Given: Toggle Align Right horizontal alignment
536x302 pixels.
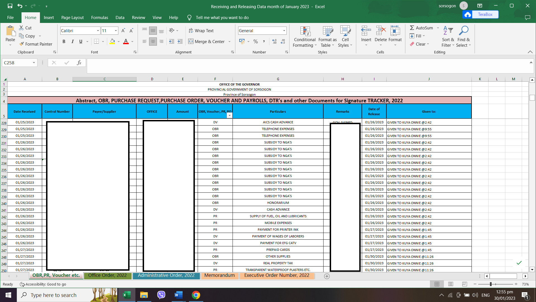Looking at the screenshot, I should tap(161, 41).
